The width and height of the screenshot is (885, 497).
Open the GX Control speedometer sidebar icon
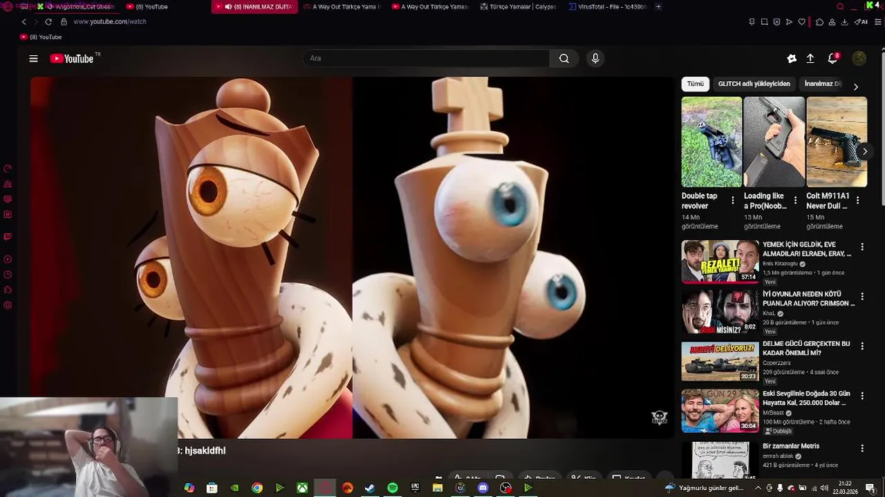point(8,168)
